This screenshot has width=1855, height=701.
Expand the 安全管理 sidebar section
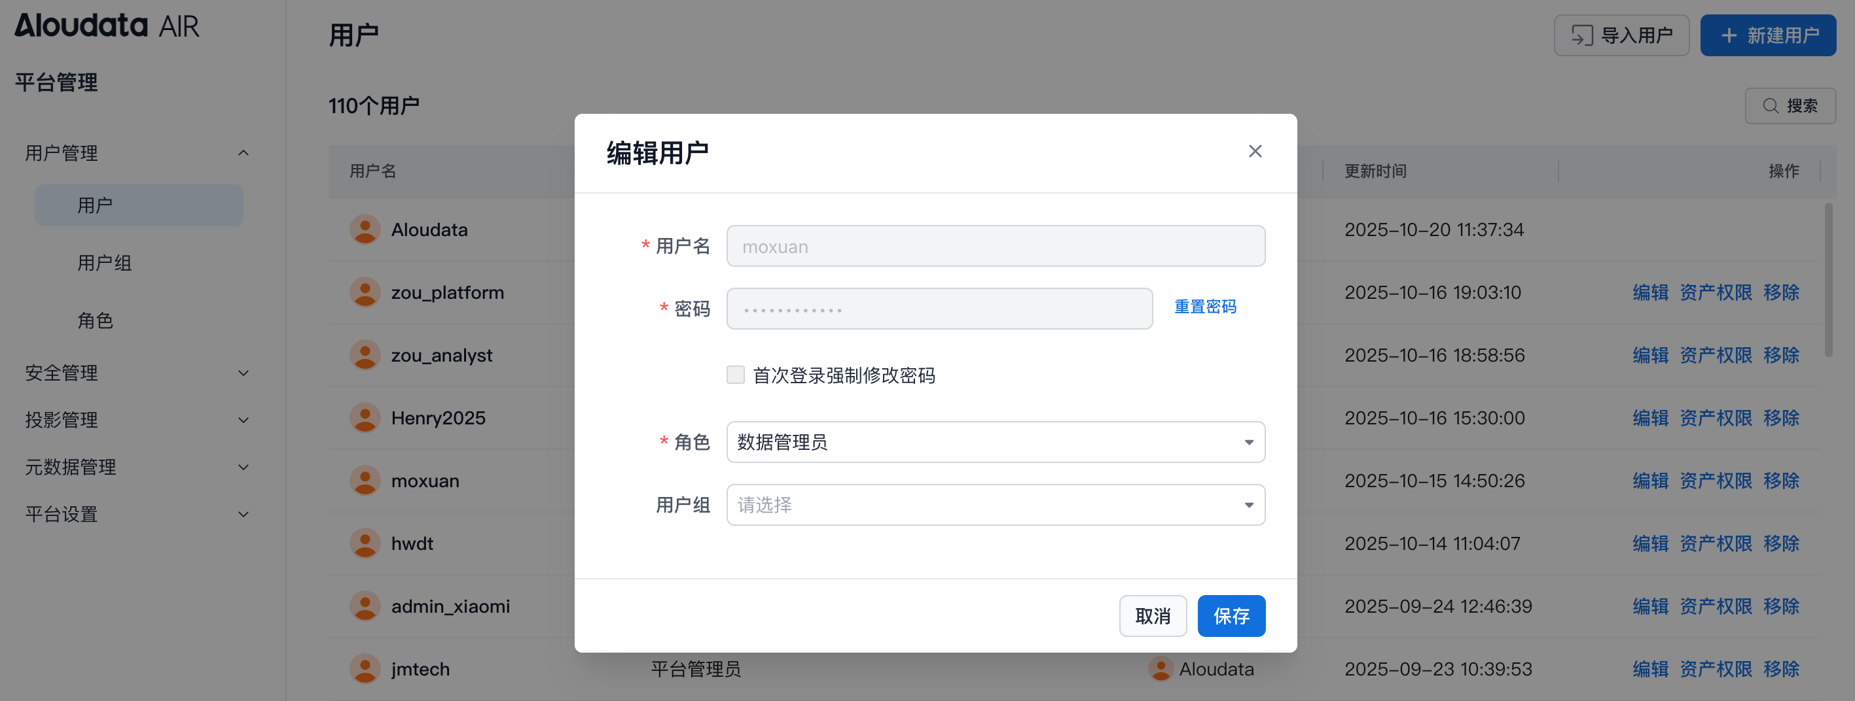pyautogui.click(x=243, y=373)
